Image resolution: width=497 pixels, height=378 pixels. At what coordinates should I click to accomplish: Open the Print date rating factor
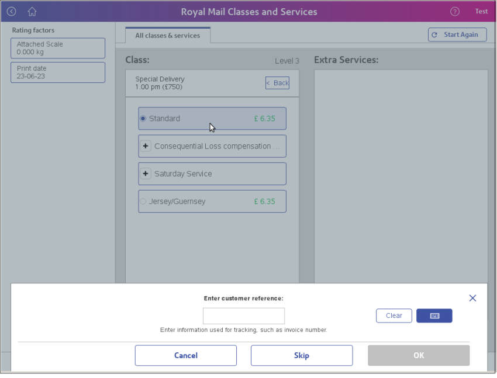click(x=58, y=72)
